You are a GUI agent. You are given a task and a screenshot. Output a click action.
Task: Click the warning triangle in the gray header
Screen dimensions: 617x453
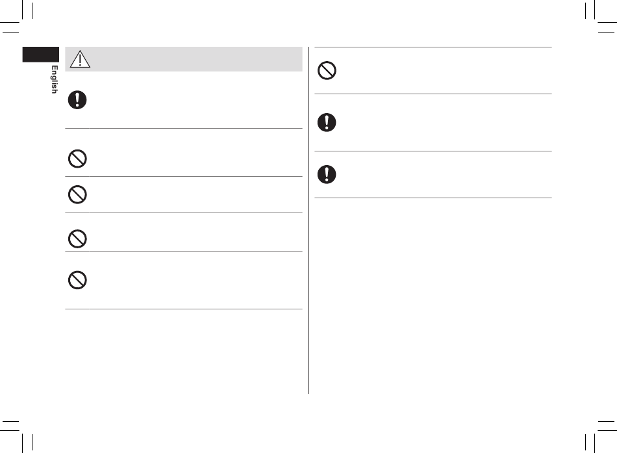pyautogui.click(x=80, y=59)
